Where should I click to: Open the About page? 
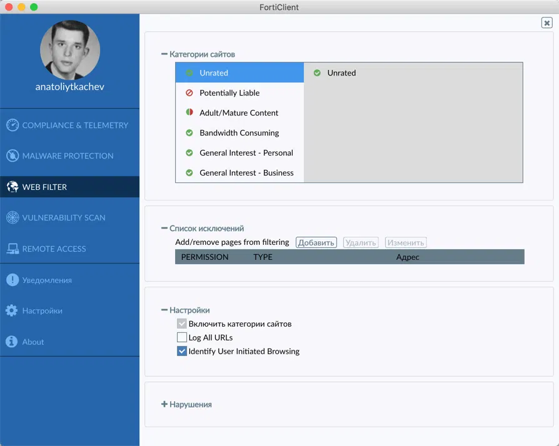69,342
